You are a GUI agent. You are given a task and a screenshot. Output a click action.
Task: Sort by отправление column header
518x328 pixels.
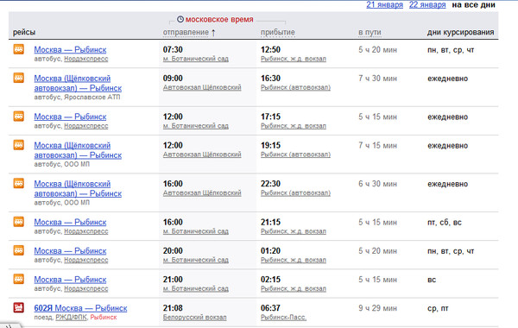[x=186, y=33]
